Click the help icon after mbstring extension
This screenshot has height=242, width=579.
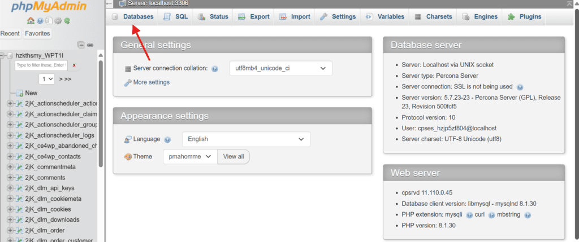pyautogui.click(x=528, y=215)
